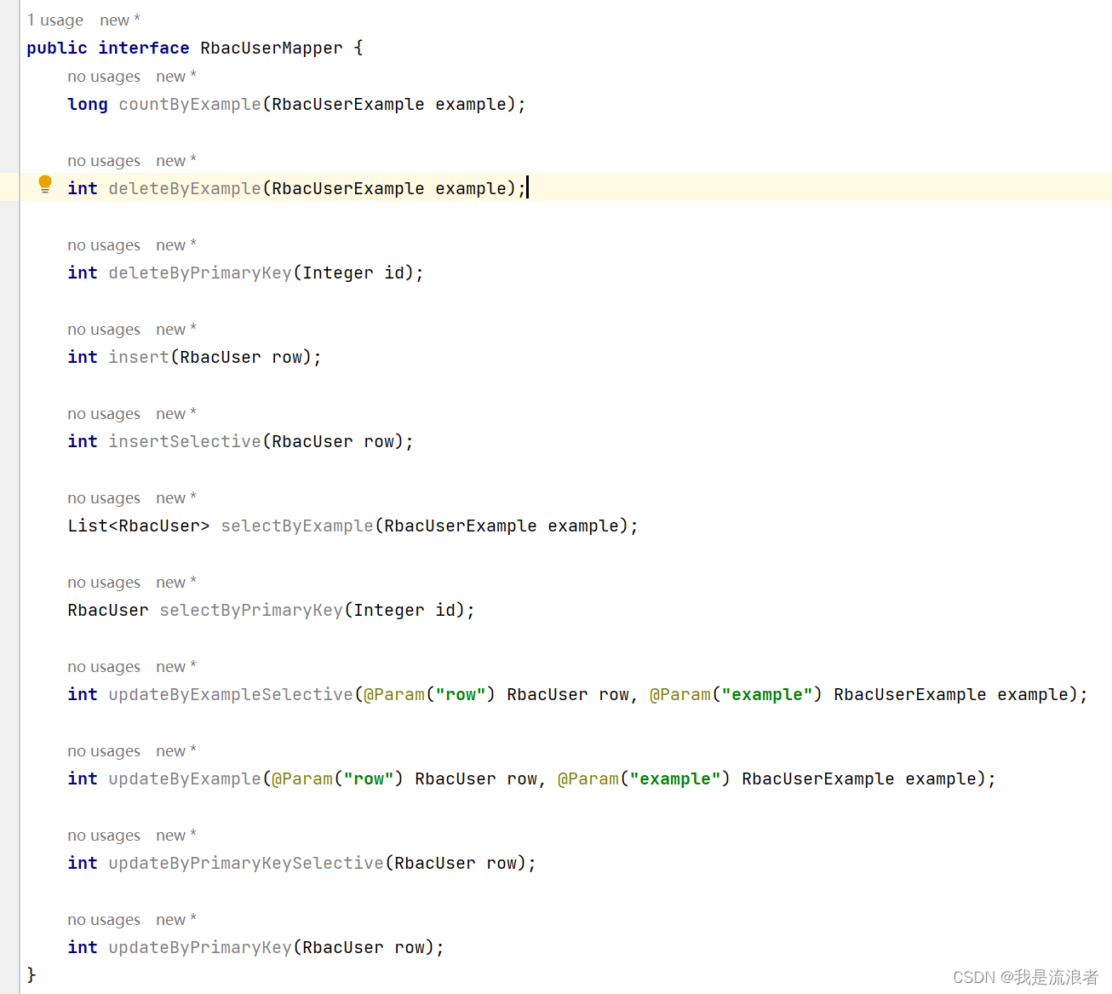The image size is (1112, 994).
Task: Click the countByExample method name
Action: coord(190,104)
